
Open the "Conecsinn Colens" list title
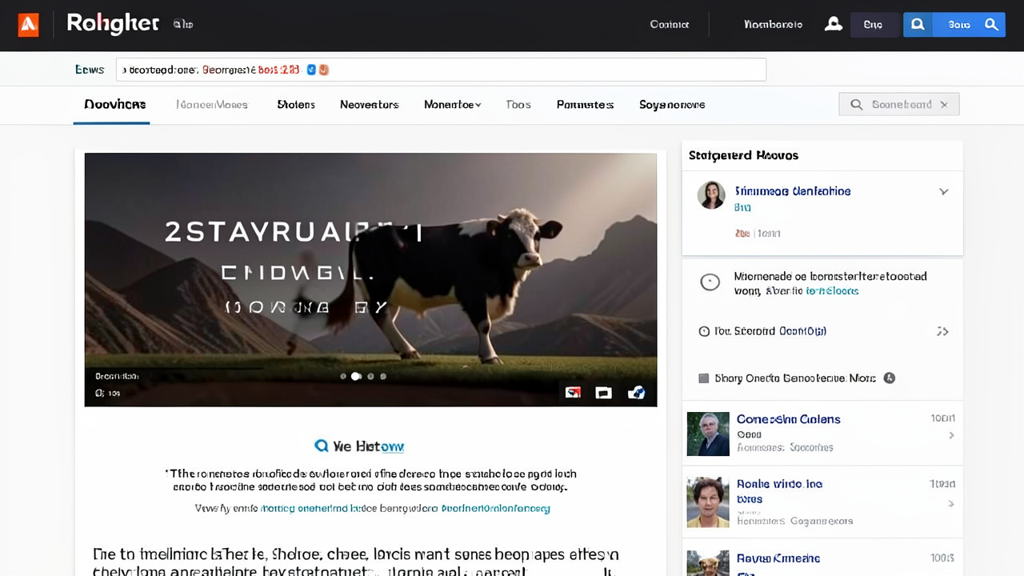tap(789, 419)
